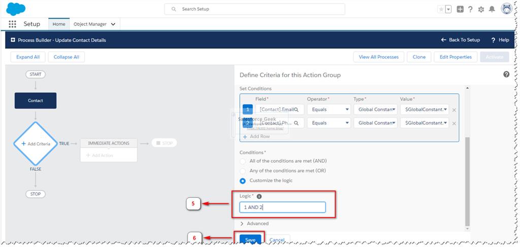Remove condition row 2 with X
Image resolution: width=520 pixels, height=247 pixels.
454,124
